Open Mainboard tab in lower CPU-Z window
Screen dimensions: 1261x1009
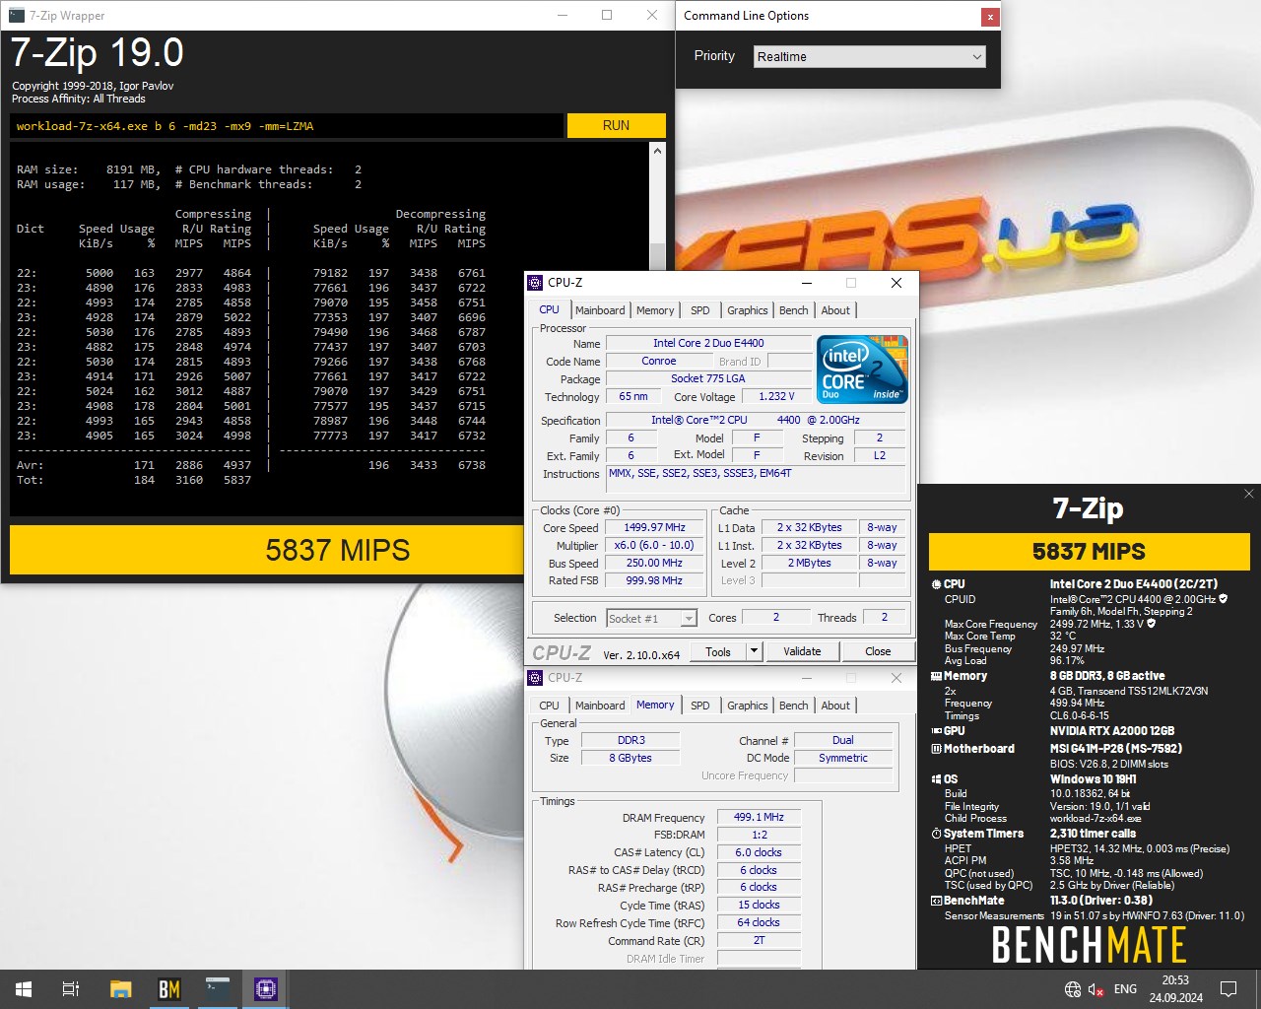[x=600, y=706]
